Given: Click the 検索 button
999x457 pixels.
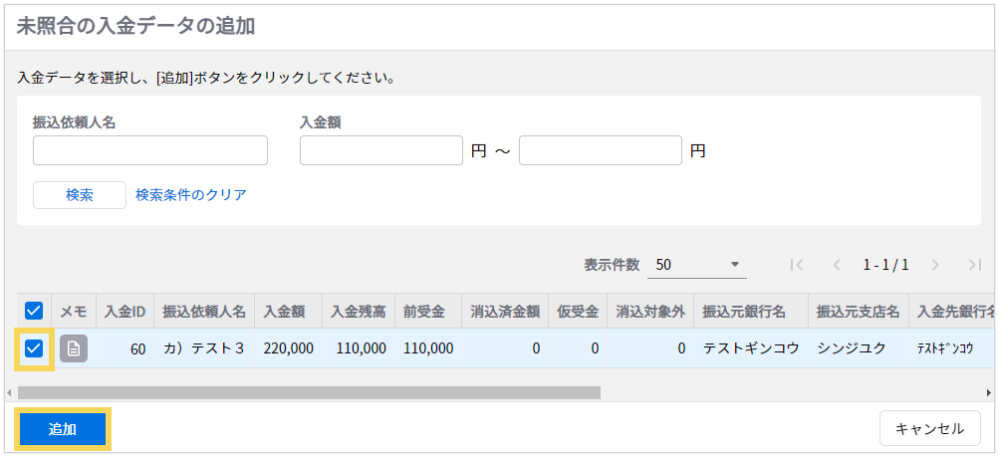Looking at the screenshot, I should click(80, 195).
